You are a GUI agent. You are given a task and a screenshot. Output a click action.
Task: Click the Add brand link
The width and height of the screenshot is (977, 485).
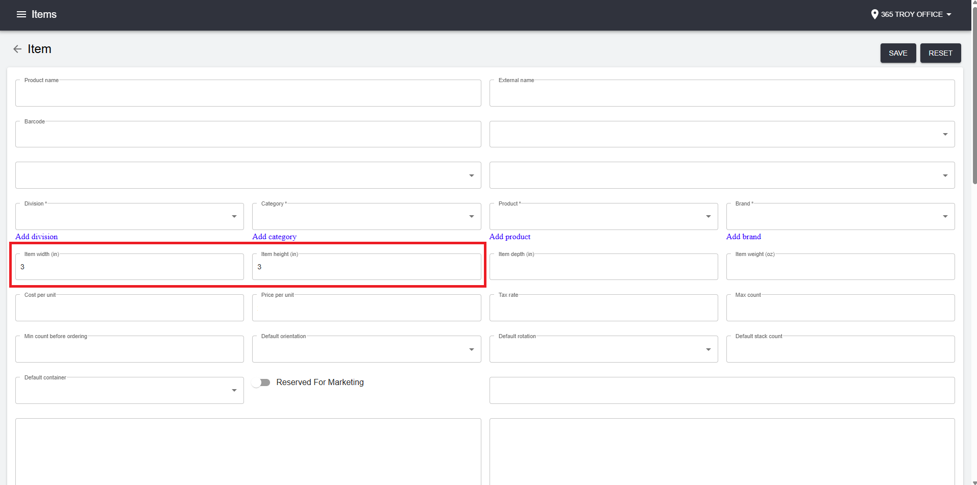[743, 237]
